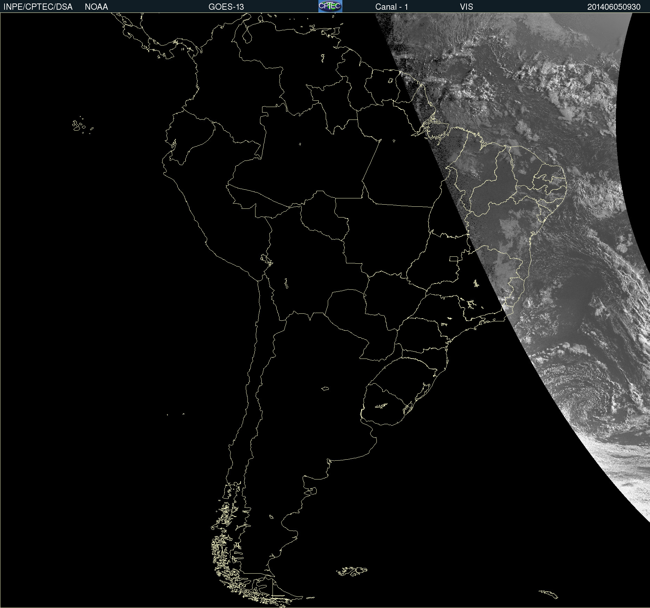Click the CPTEC logo in header
The width and height of the screenshot is (650, 608).
pyautogui.click(x=330, y=6)
